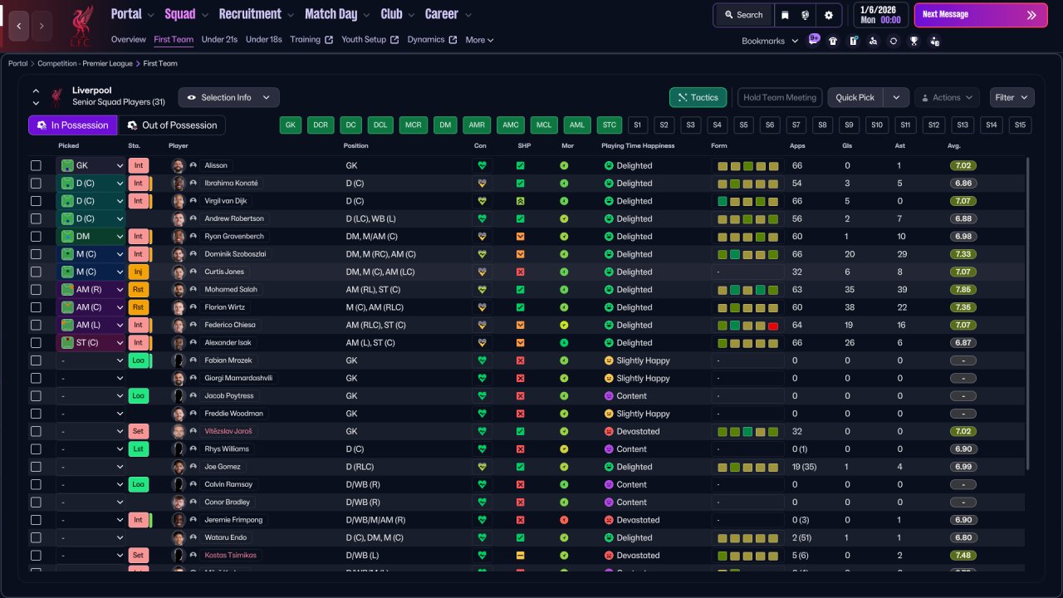Click Mohamed Salah's player portrait
The height and width of the screenshot is (598, 1063).
point(178,289)
